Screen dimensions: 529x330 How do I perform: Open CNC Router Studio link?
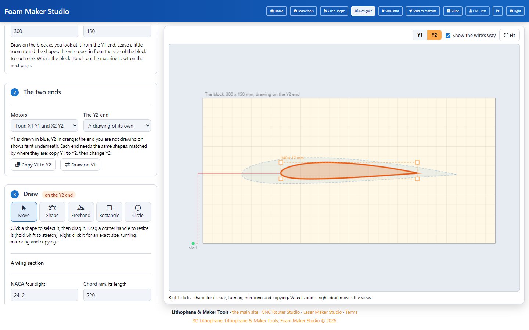point(281,312)
